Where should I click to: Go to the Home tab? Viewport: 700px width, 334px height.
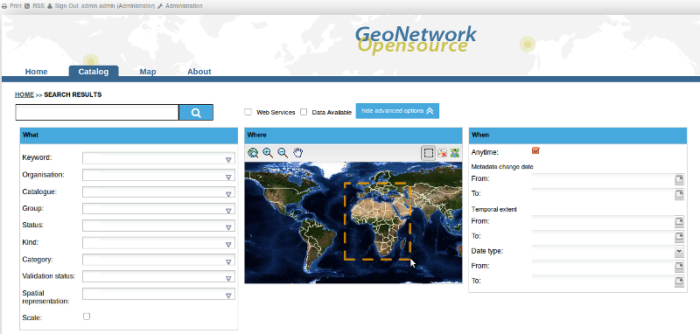point(36,72)
